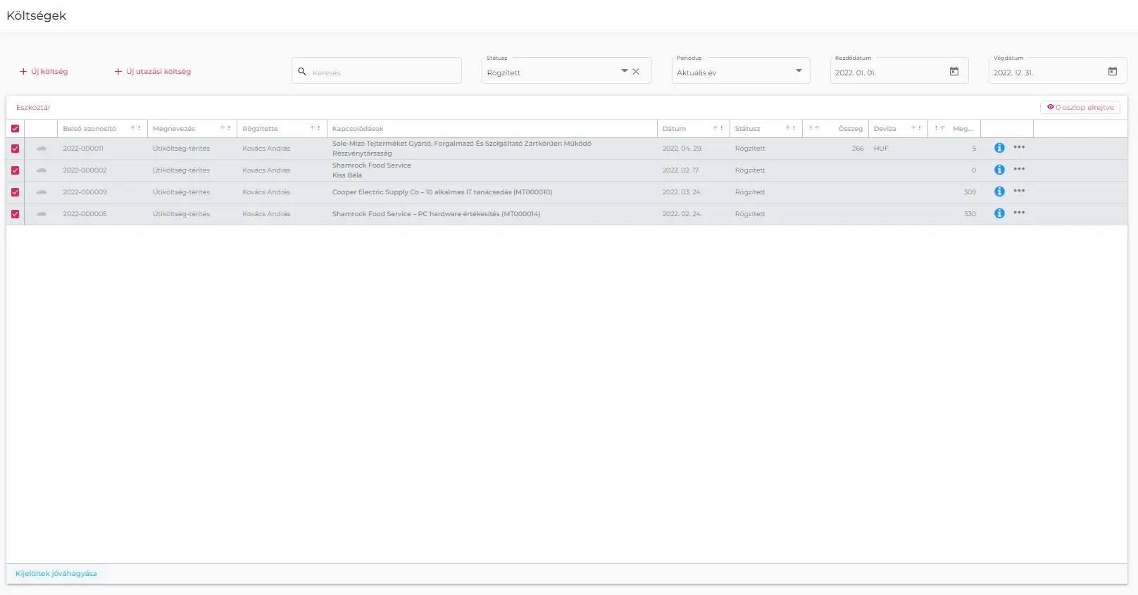This screenshot has height=595, width=1138.
Task: Toggle hidden columns via 0 oszlop elrejtve
Action: point(1080,108)
